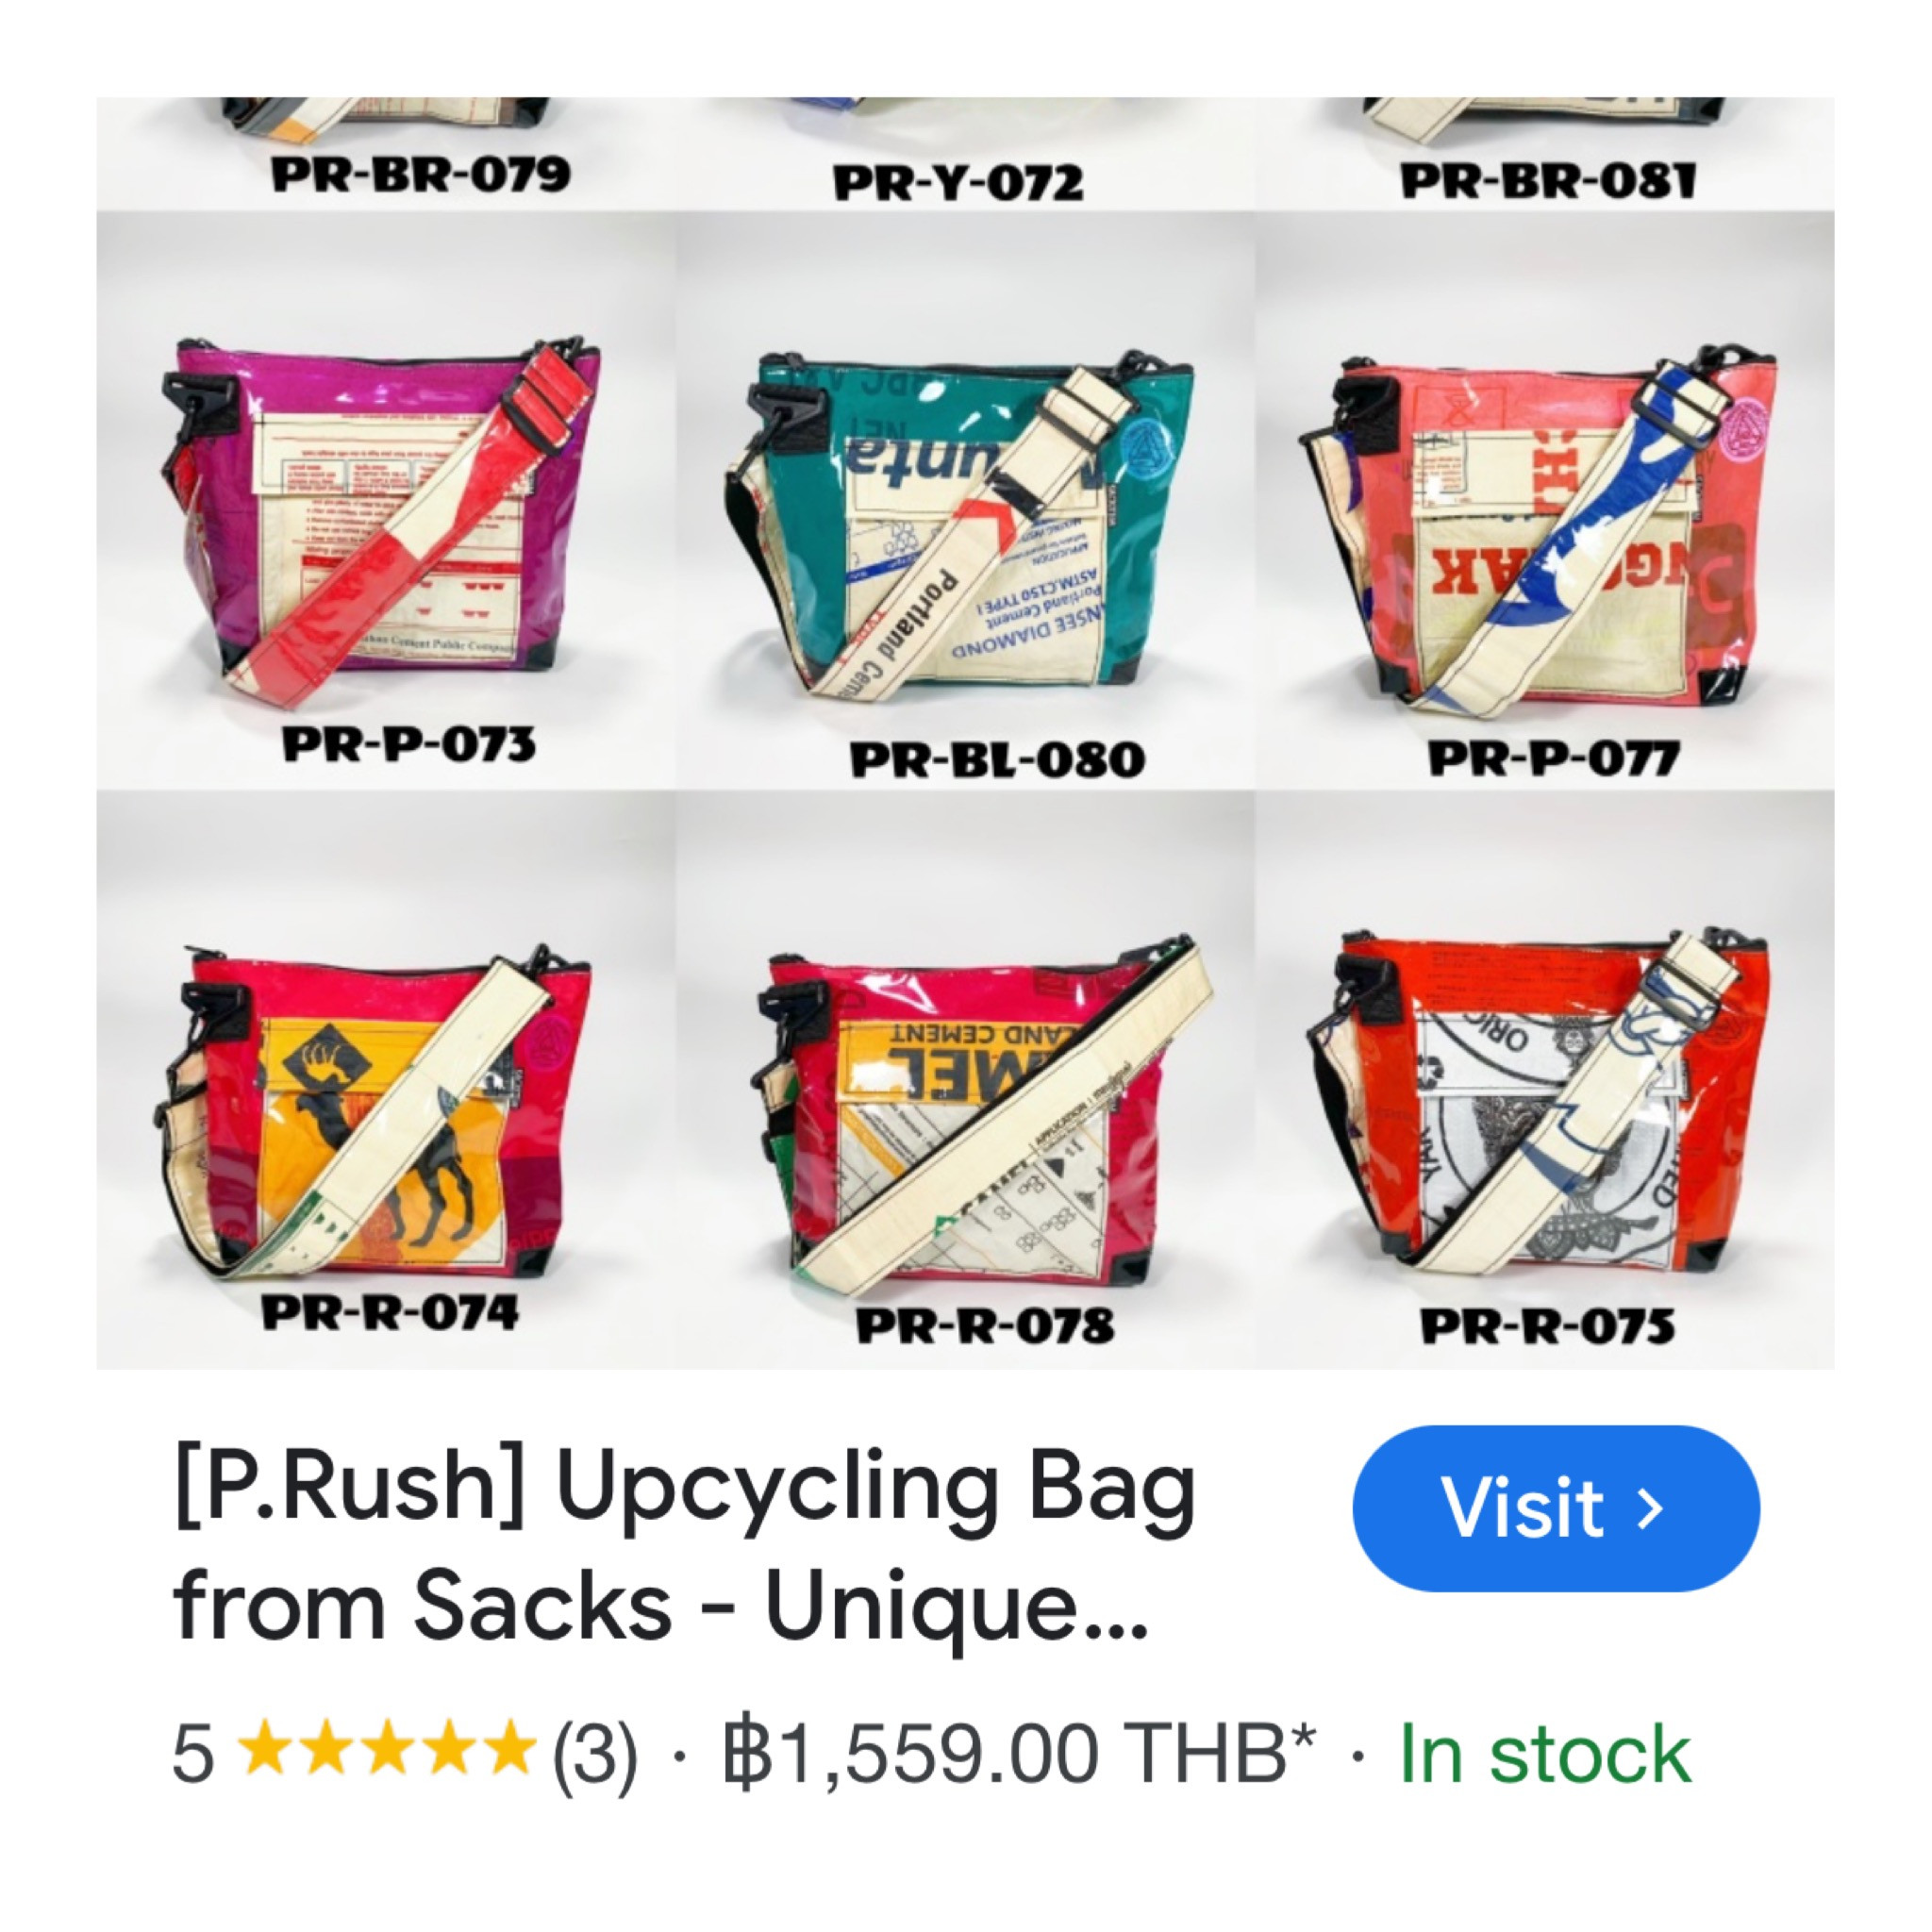Viewport: 1932px width, 1932px height.
Task: Select the orange-red PR-R-075 bag thumbnail
Action: tap(1545, 1079)
